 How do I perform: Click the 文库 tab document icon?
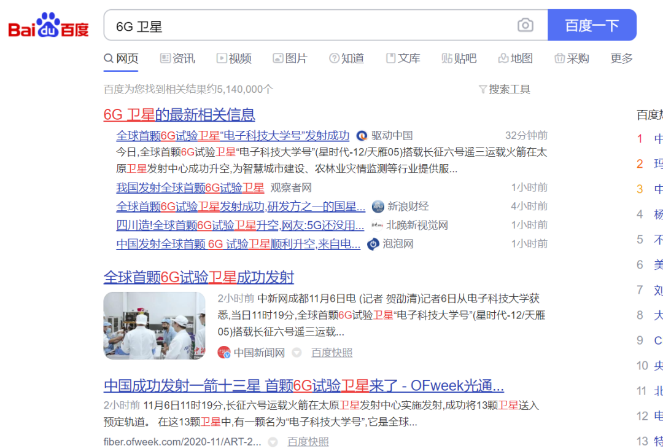390,58
